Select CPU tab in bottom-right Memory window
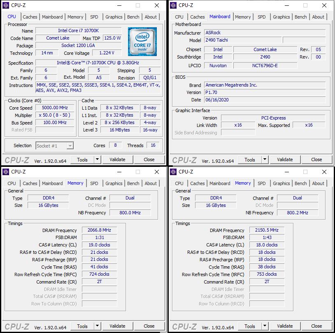Viewport: 335px width, 333px height. 179,183
